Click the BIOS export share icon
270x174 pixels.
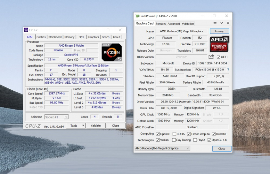211,57
